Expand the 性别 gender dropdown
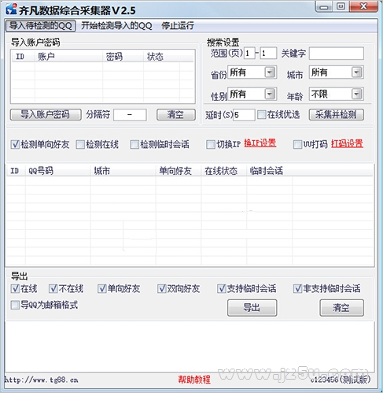383x393 pixels. tap(252, 94)
